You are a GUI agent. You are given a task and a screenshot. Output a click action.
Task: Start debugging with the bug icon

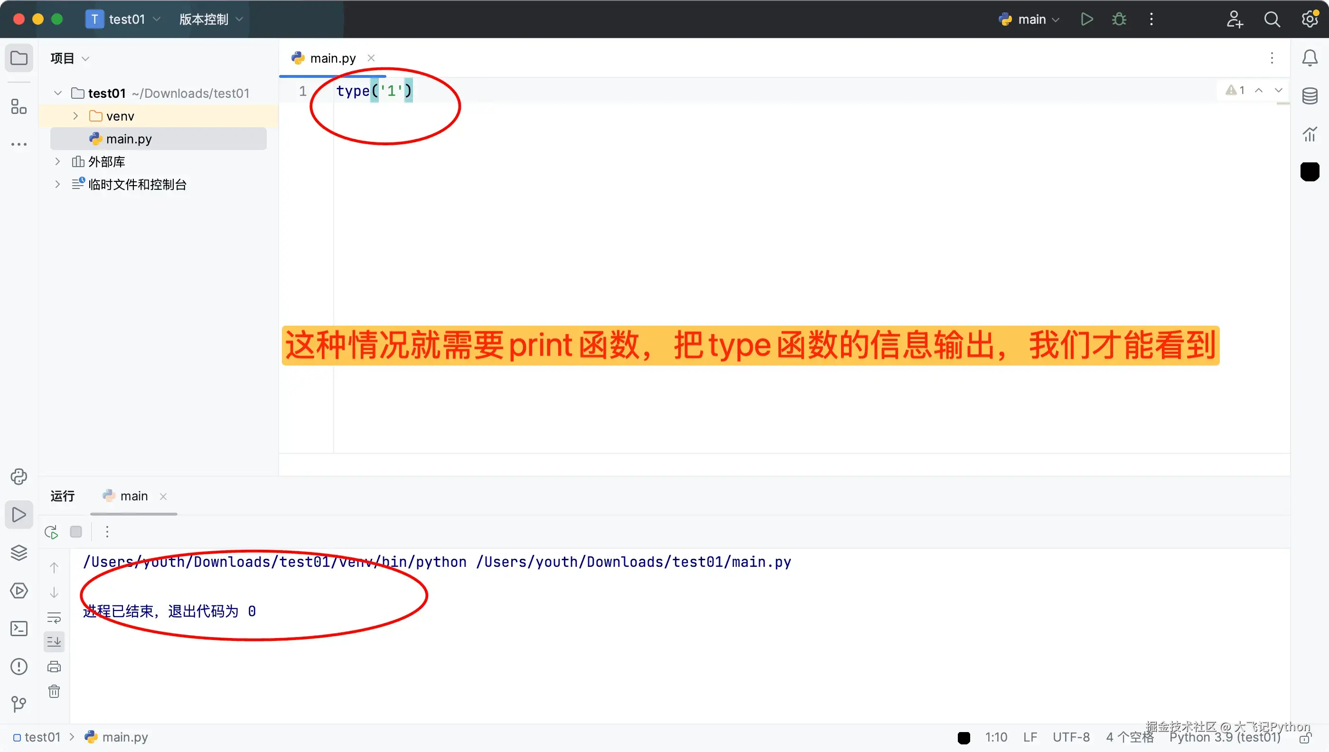1119,19
